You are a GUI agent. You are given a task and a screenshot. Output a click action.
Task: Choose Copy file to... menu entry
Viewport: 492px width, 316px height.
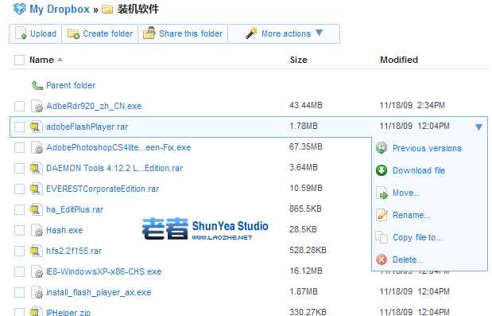(417, 237)
